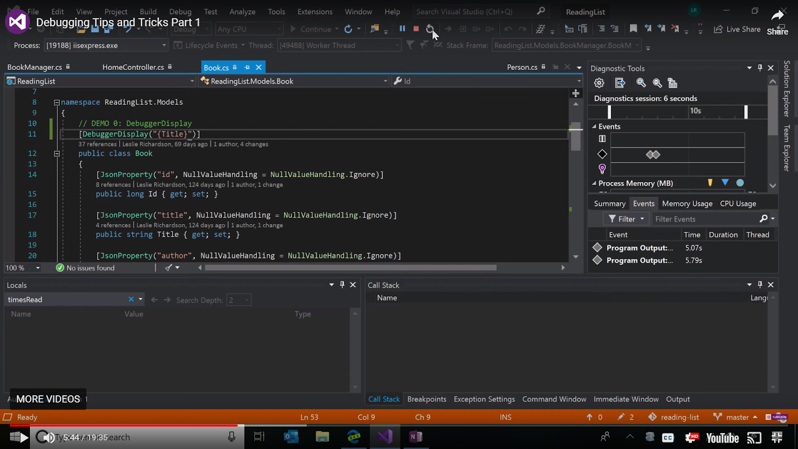The image size is (798, 449).
Task: Toggle a bookmark on current line
Action: 633,29
